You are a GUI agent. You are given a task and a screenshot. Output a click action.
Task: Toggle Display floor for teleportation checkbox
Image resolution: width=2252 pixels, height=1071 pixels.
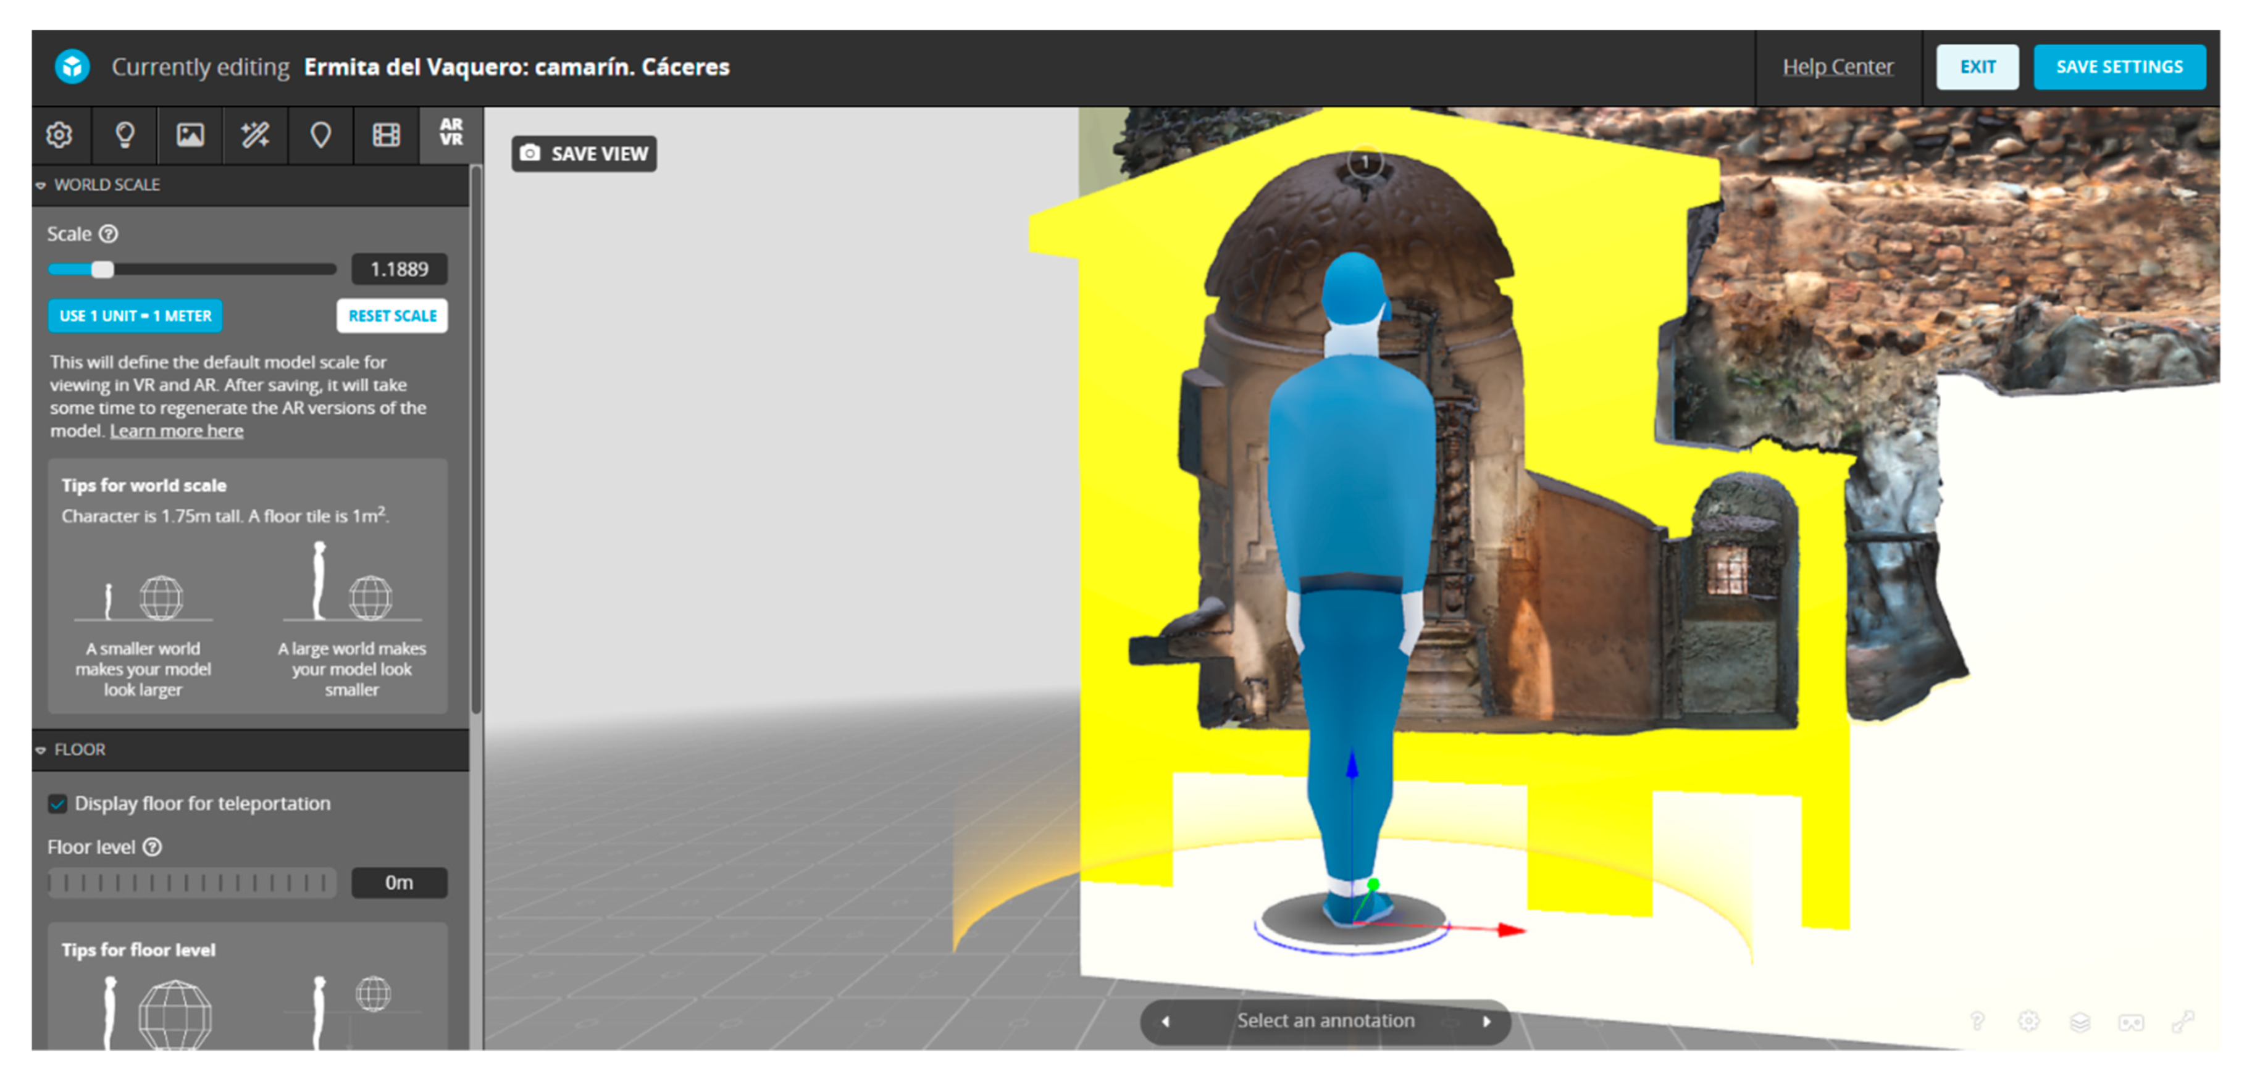click(57, 804)
